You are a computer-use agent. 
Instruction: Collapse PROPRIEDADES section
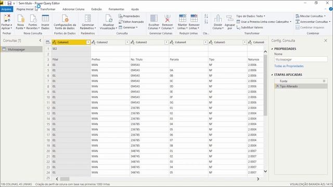point(272,49)
